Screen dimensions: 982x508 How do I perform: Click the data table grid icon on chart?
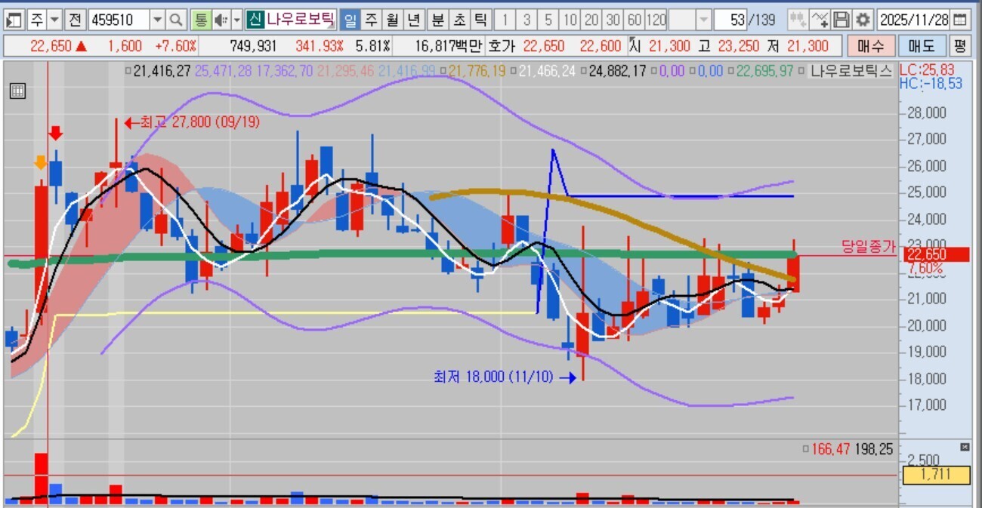coord(17,91)
